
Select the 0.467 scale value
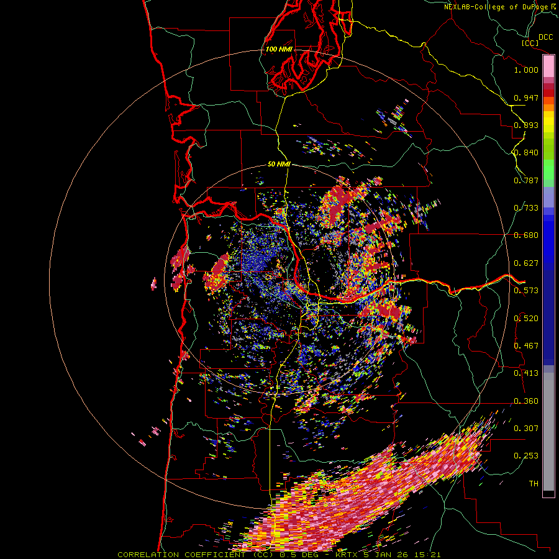(x=526, y=346)
